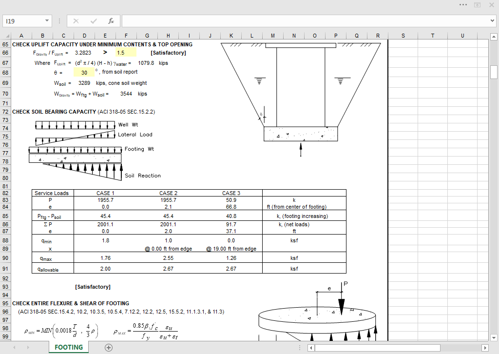Viewport: 499px width, 354px height.
Task: Click the CASE 2 column header cell
Action: point(168,193)
